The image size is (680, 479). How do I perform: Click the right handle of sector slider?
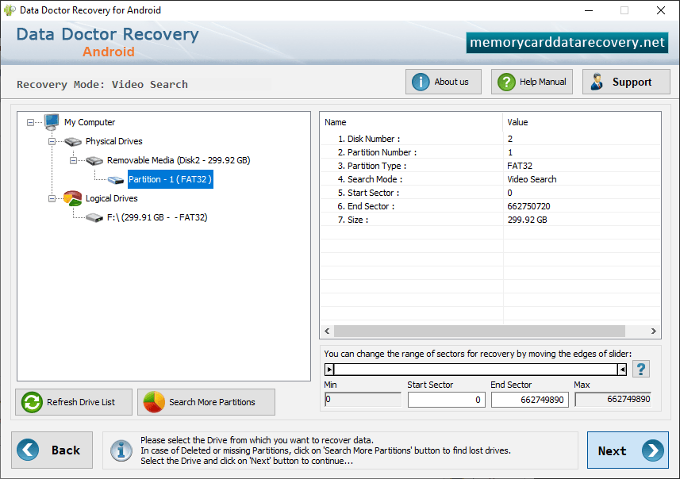click(x=622, y=370)
